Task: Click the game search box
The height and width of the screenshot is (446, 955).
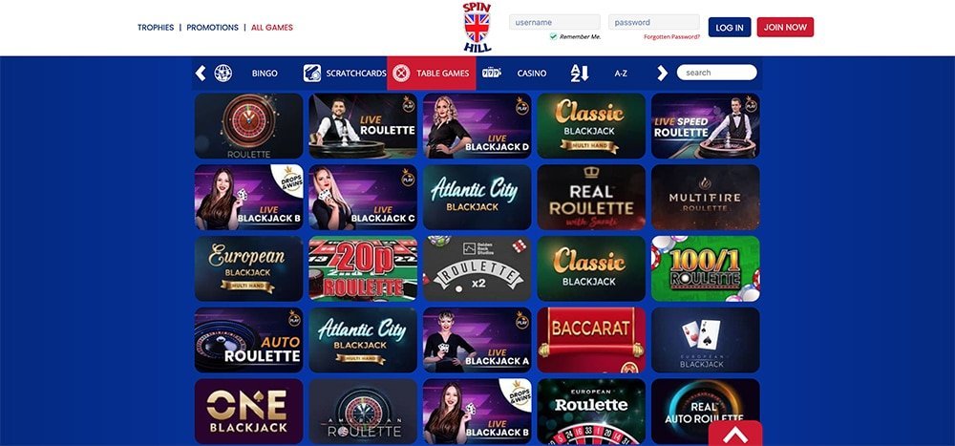Action: click(x=716, y=73)
